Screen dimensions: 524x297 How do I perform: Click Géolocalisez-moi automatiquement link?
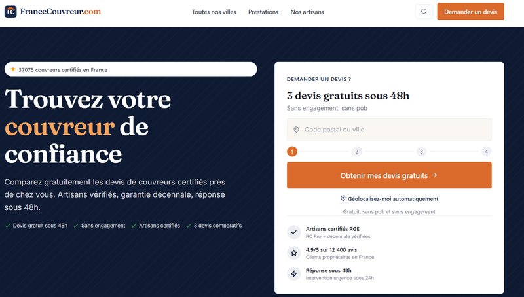coord(389,199)
